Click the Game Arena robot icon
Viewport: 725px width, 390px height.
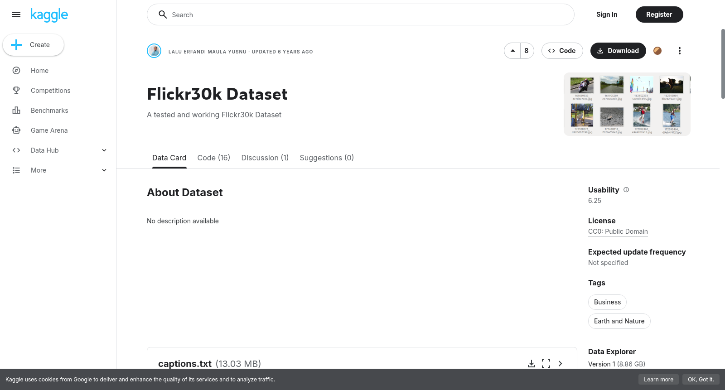point(16,130)
